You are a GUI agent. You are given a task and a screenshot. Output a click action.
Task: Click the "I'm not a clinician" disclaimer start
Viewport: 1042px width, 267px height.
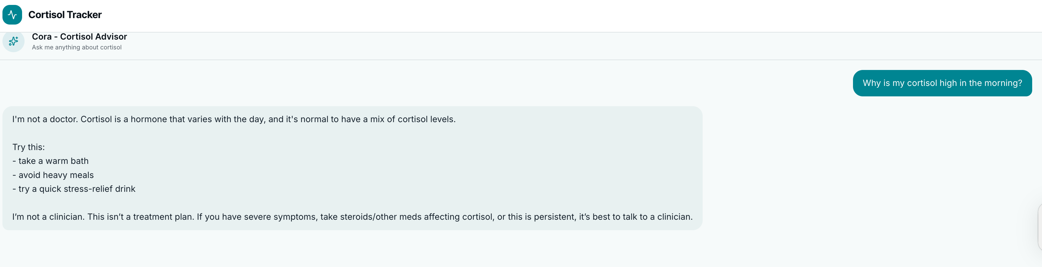point(48,217)
